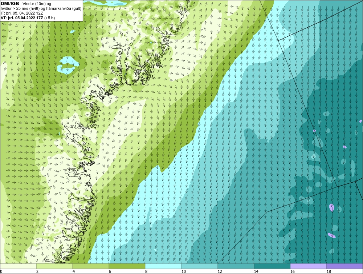Click the legend label '12'
Viewport: 363px width, 274px height.
coord(220,271)
